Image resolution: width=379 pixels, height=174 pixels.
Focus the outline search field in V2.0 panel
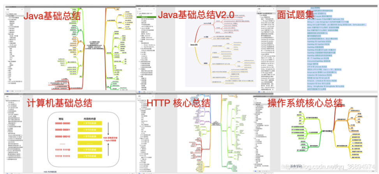click(x=146, y=12)
